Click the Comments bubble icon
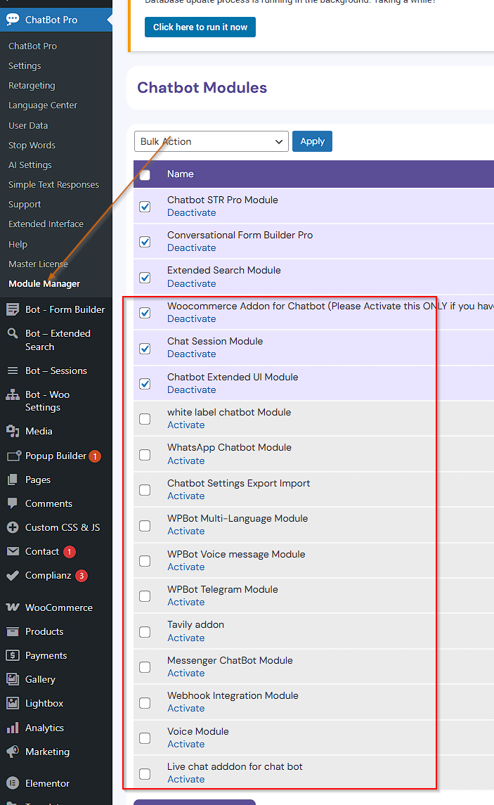 [13, 503]
